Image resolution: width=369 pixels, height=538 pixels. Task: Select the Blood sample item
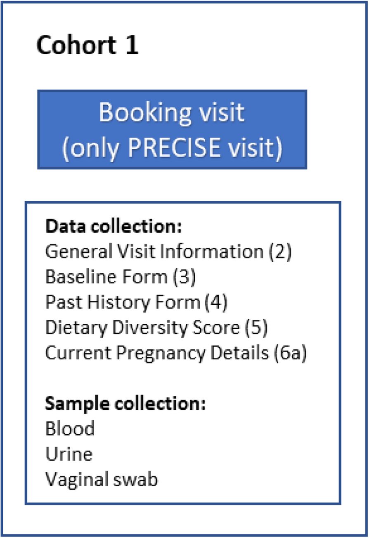tap(70, 429)
